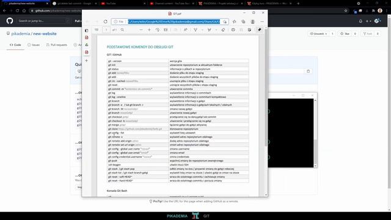Start Read aloud in PDF toolbar
The width and height of the screenshot is (391, 220).
point(186,30)
